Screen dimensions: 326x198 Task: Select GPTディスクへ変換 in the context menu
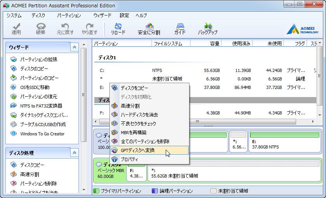[149, 150]
